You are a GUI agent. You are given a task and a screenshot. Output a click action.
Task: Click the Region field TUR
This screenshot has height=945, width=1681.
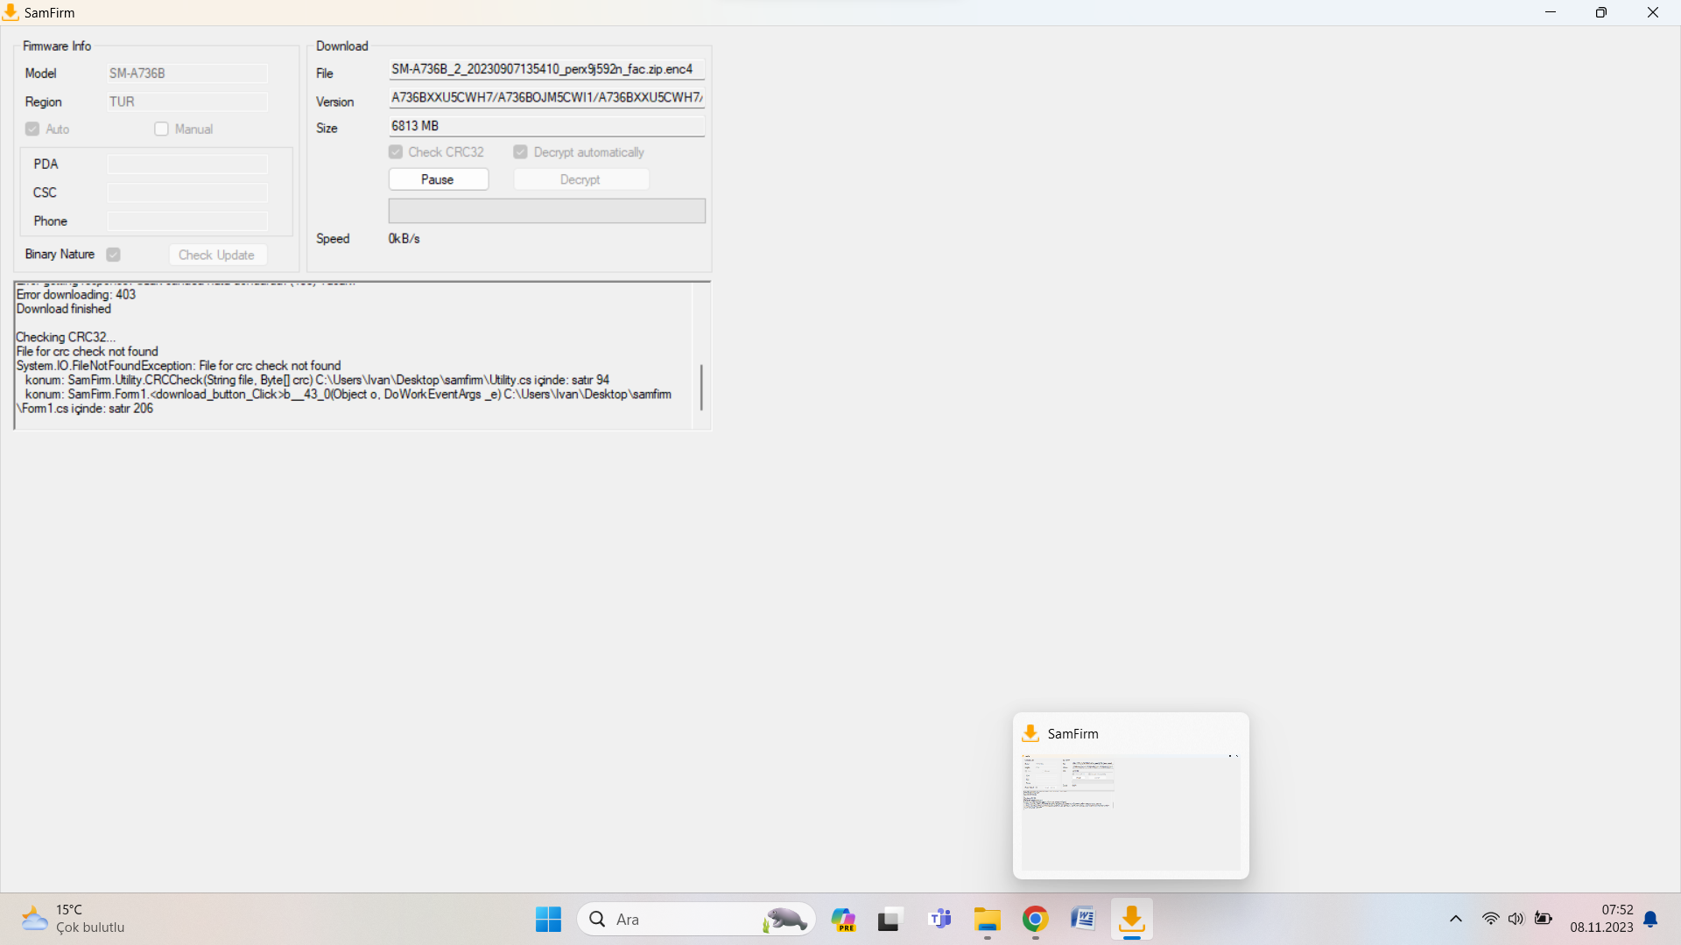tap(187, 101)
